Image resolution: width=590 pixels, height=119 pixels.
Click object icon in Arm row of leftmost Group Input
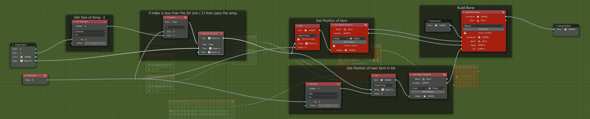(x=21, y=57)
